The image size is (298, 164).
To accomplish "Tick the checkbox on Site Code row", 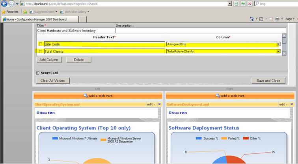I will click(x=40, y=44).
